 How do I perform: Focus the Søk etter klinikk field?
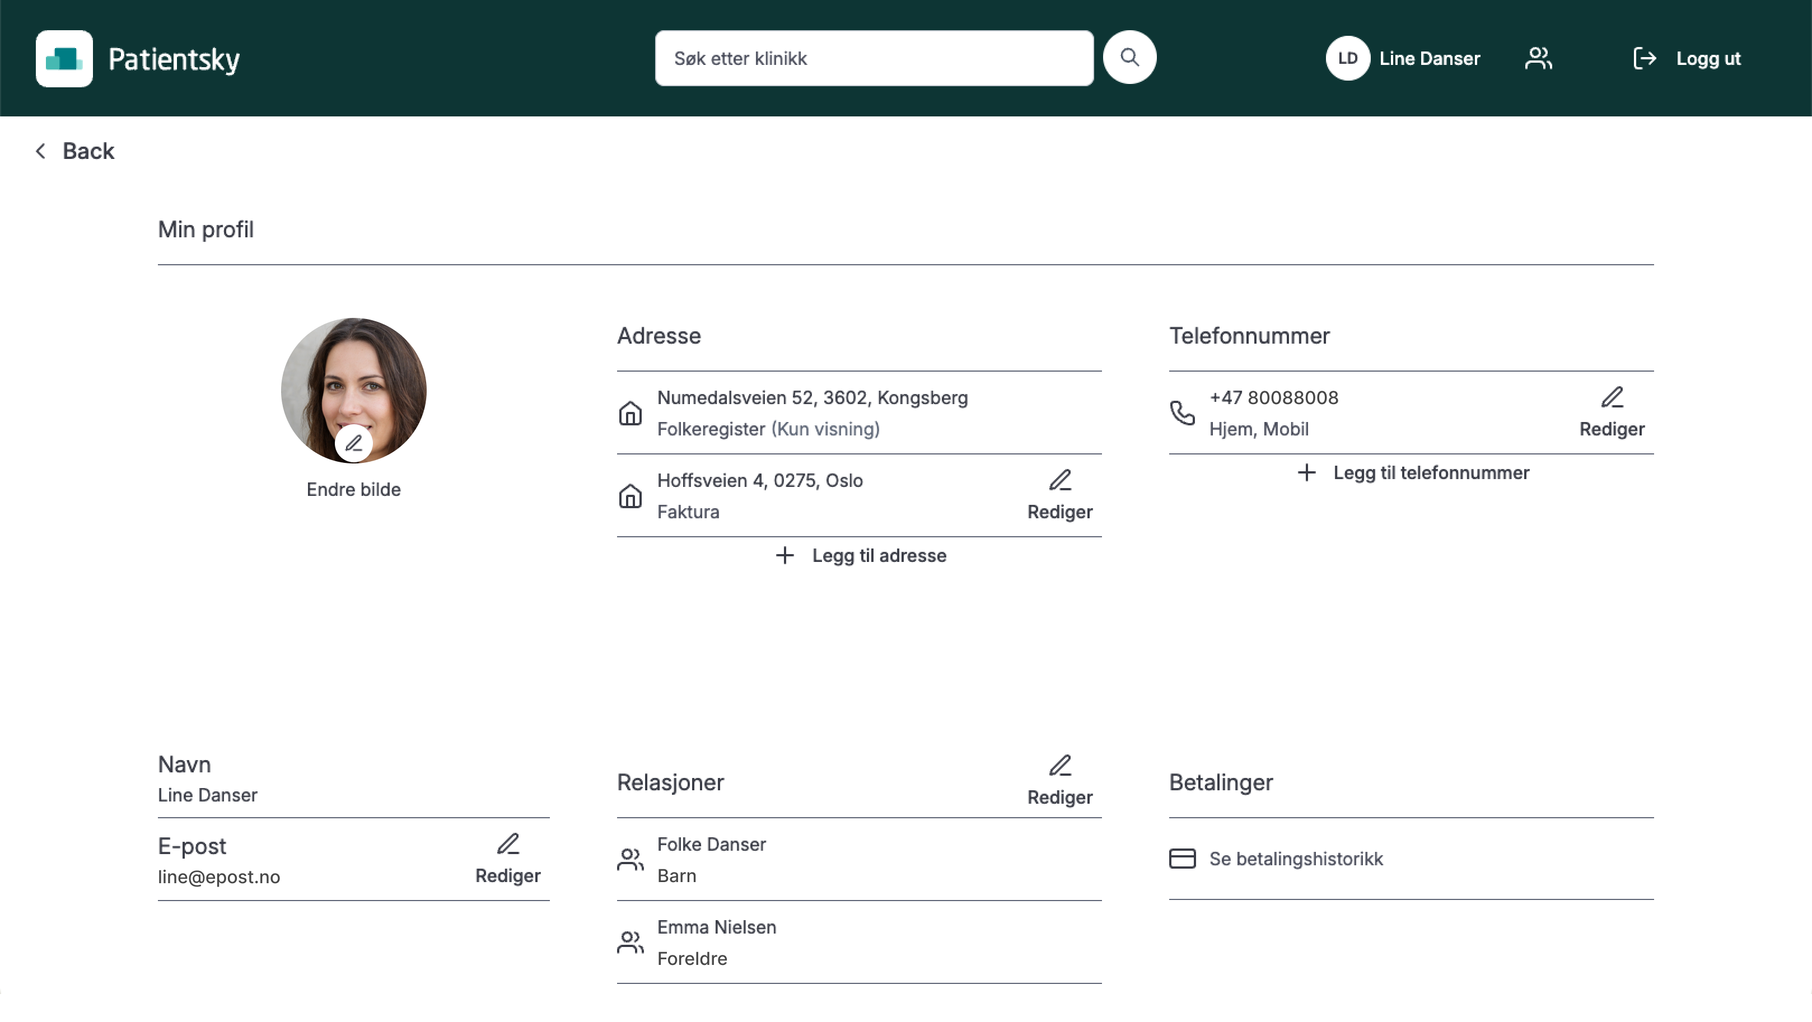pos(873,58)
